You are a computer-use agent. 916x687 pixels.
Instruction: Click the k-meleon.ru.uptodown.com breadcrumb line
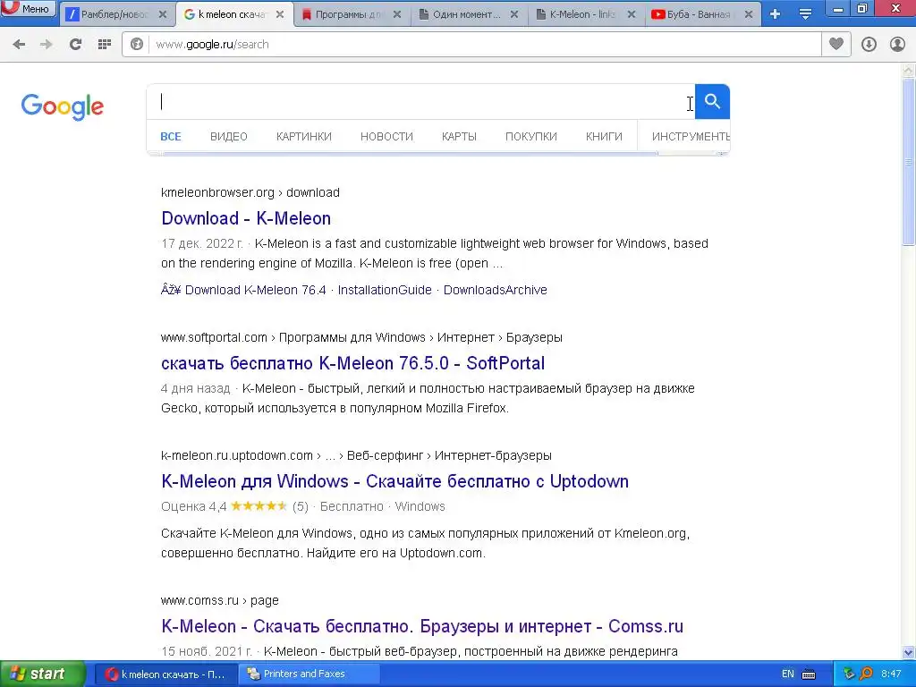click(x=356, y=455)
